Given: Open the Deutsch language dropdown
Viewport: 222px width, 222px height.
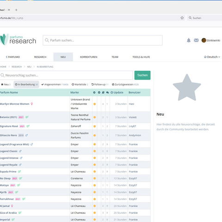Looking at the screenshot, I should click(x=212, y=57).
